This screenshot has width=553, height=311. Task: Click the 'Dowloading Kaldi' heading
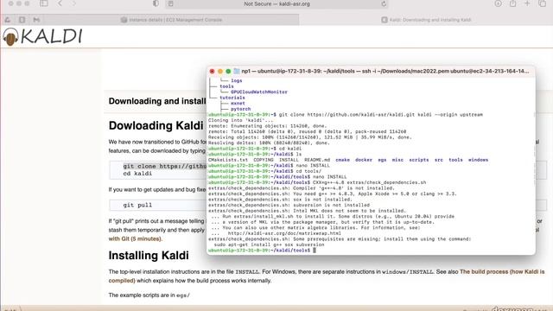pyautogui.click(x=156, y=125)
